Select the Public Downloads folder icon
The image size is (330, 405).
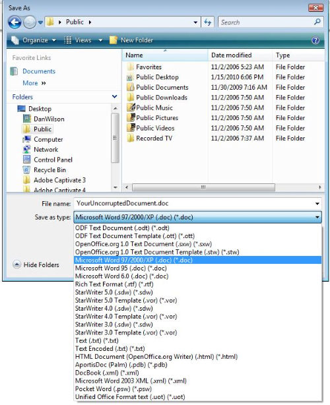click(130, 98)
